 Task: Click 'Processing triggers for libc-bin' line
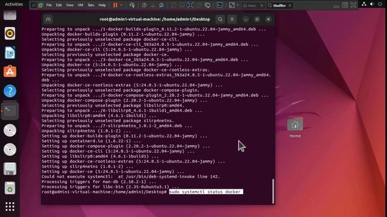click(x=110, y=187)
